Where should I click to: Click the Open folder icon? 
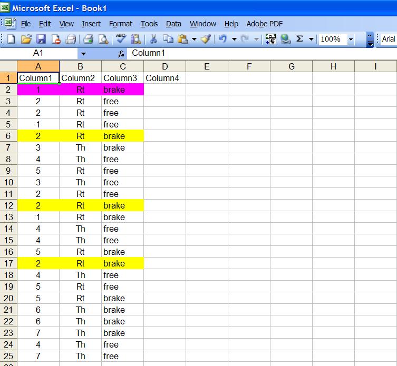point(26,39)
